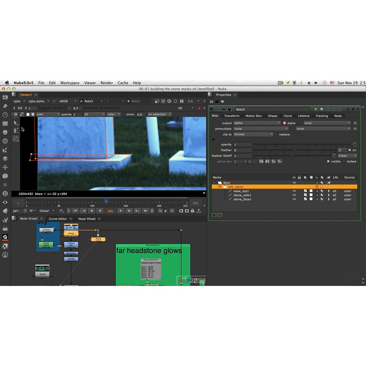
Task: Click the Draw nodes pencil icon
Action: point(5,106)
